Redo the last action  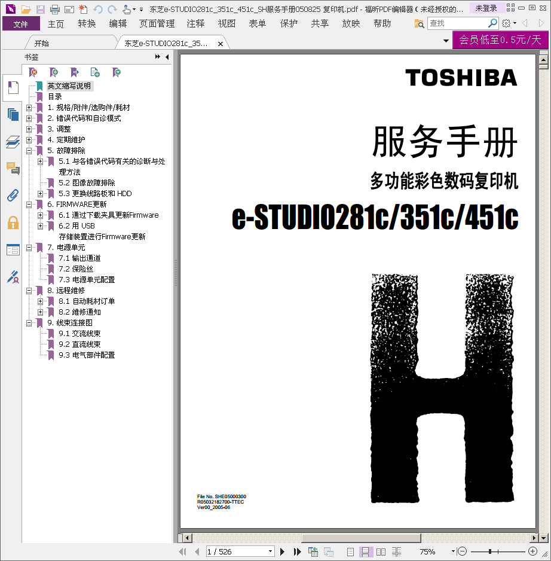112,10
